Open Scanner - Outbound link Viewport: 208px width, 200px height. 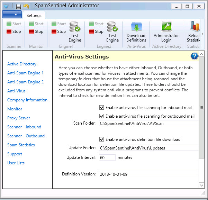coord(26,136)
